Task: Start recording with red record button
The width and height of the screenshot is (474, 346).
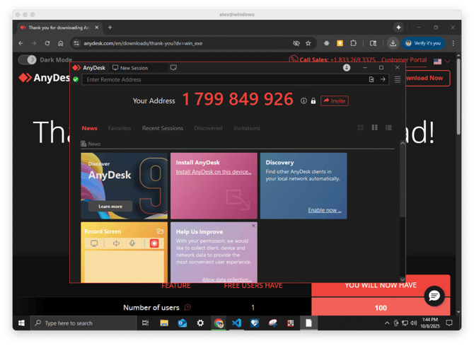Action: pos(154,243)
